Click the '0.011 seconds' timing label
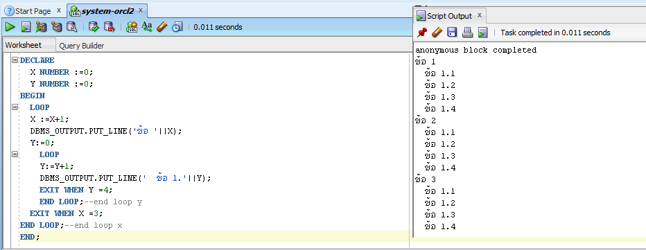 pos(218,27)
